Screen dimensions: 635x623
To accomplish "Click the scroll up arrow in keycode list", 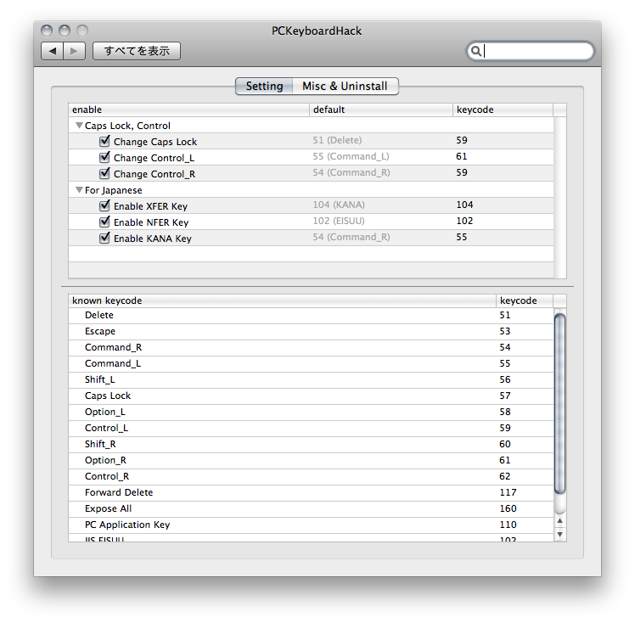I will tap(559, 520).
